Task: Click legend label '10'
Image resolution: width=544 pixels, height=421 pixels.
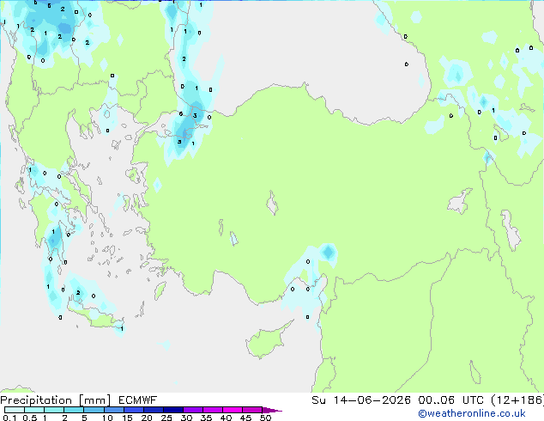Action: coord(107,418)
